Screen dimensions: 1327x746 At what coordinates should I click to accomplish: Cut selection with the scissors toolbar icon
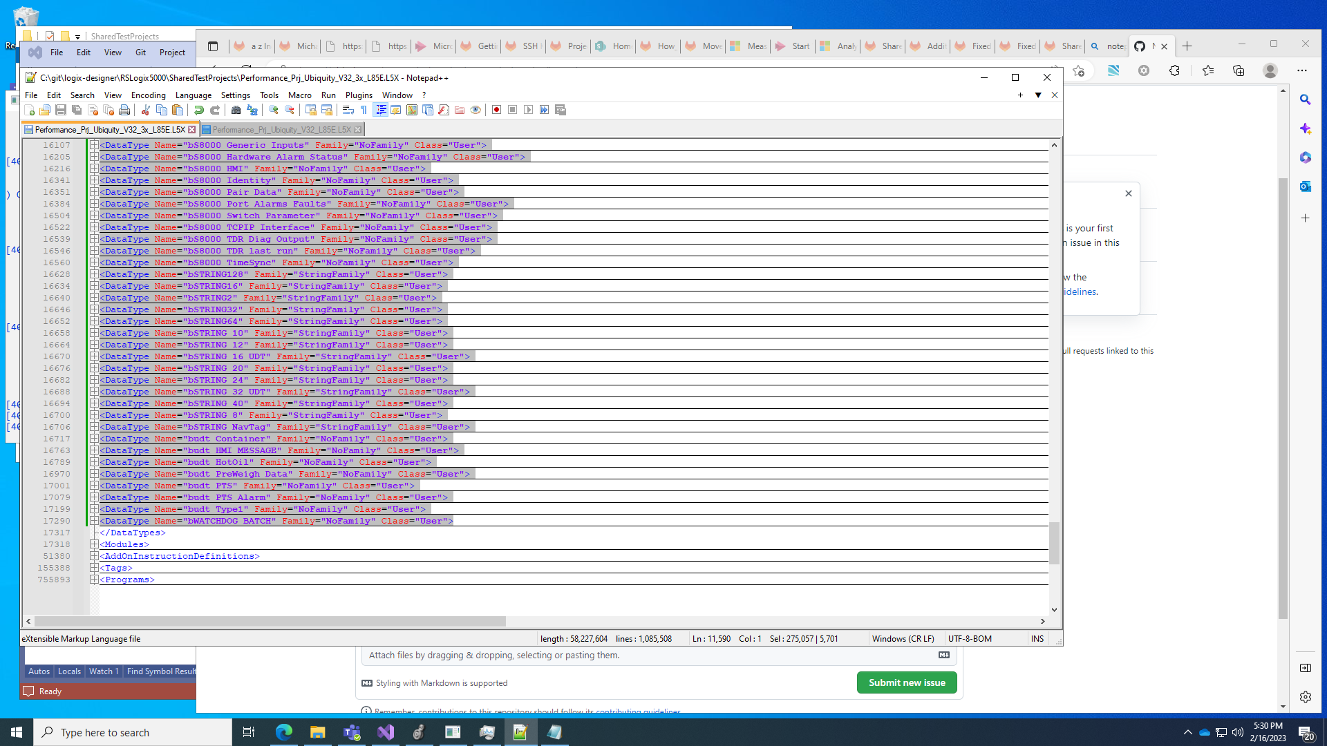point(145,109)
